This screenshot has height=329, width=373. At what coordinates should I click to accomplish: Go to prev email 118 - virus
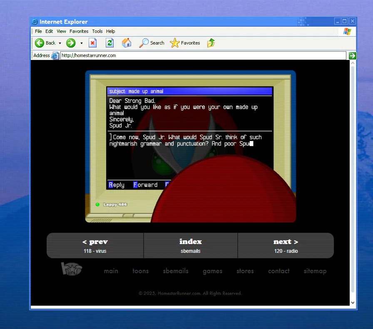95,245
